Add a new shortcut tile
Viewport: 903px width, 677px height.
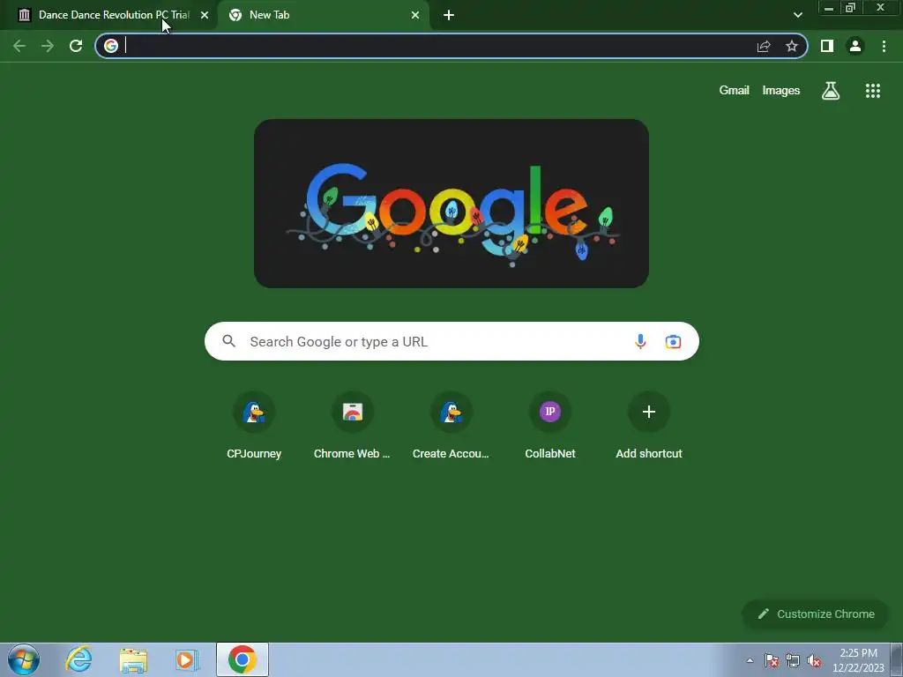649,426
